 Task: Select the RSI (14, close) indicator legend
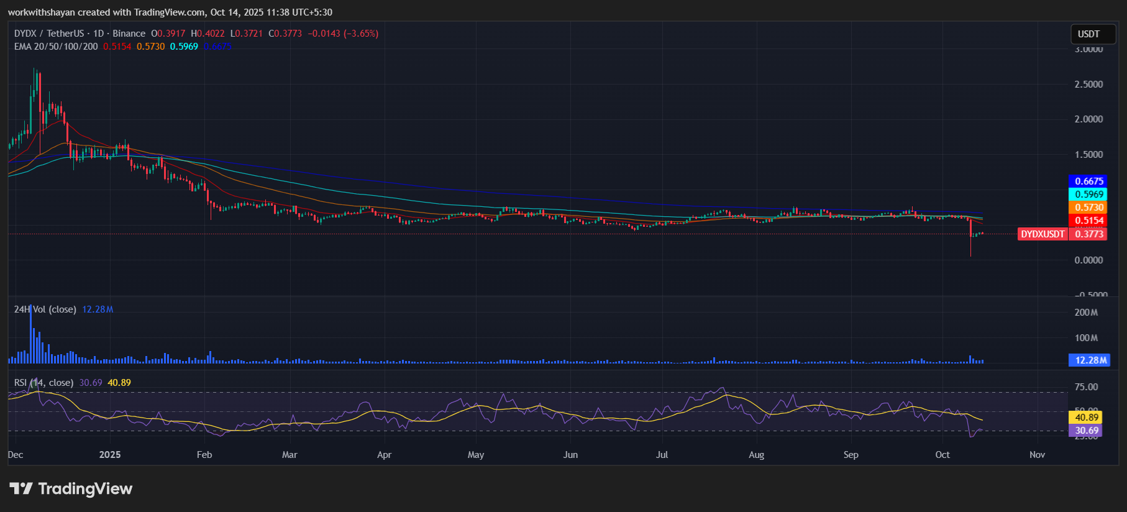[43, 383]
